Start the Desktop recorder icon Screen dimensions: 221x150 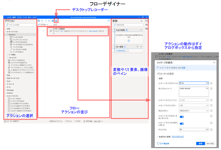pyautogui.click(x=56, y=21)
